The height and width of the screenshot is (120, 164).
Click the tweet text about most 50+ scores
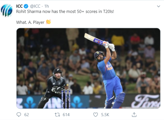pos(65,11)
